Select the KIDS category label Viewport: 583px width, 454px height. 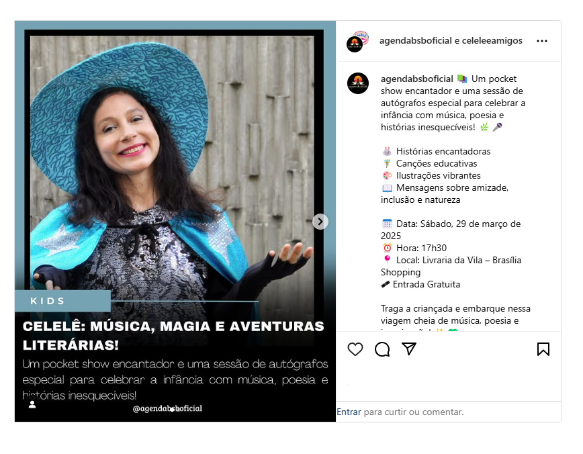(x=48, y=301)
